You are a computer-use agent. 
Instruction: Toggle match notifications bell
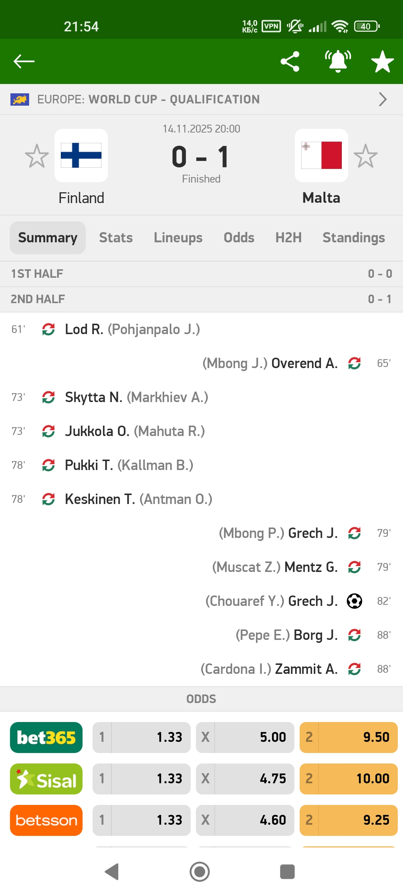tap(338, 61)
